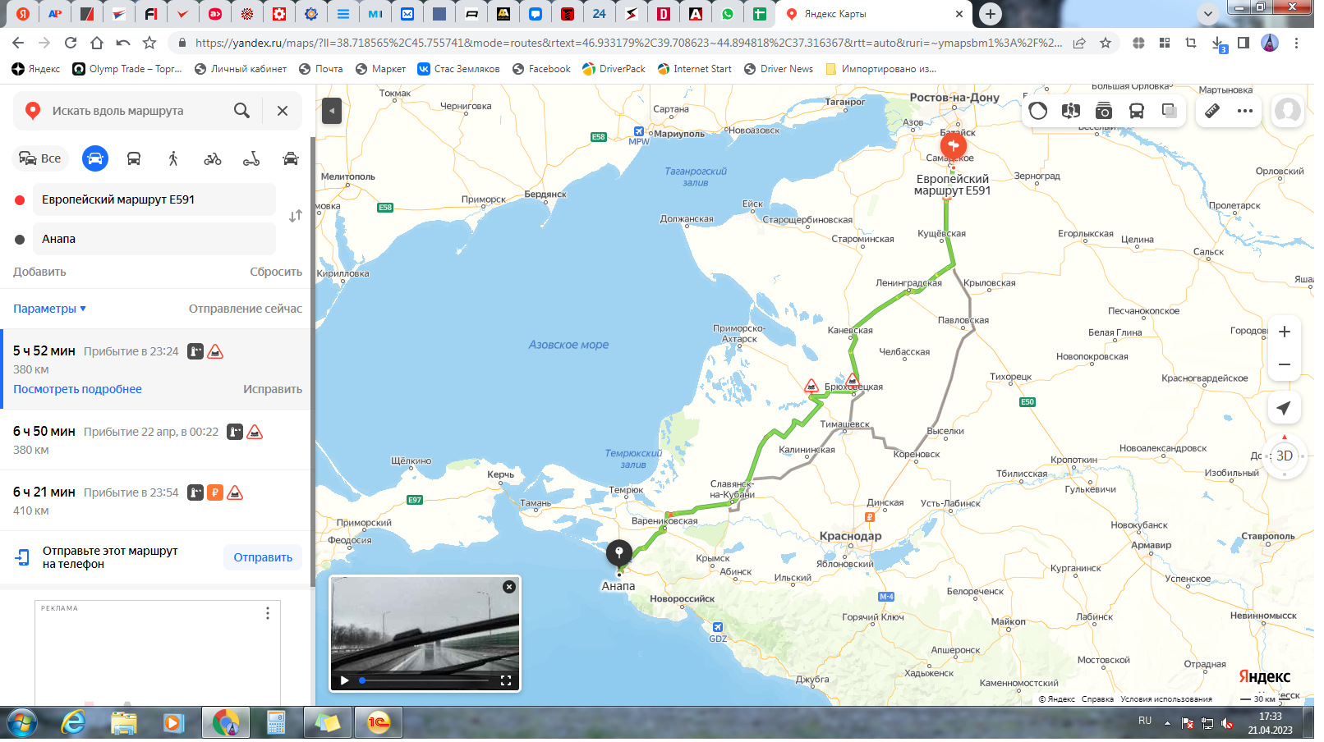
Task: Select the pedestrian route mode
Action: tap(173, 158)
